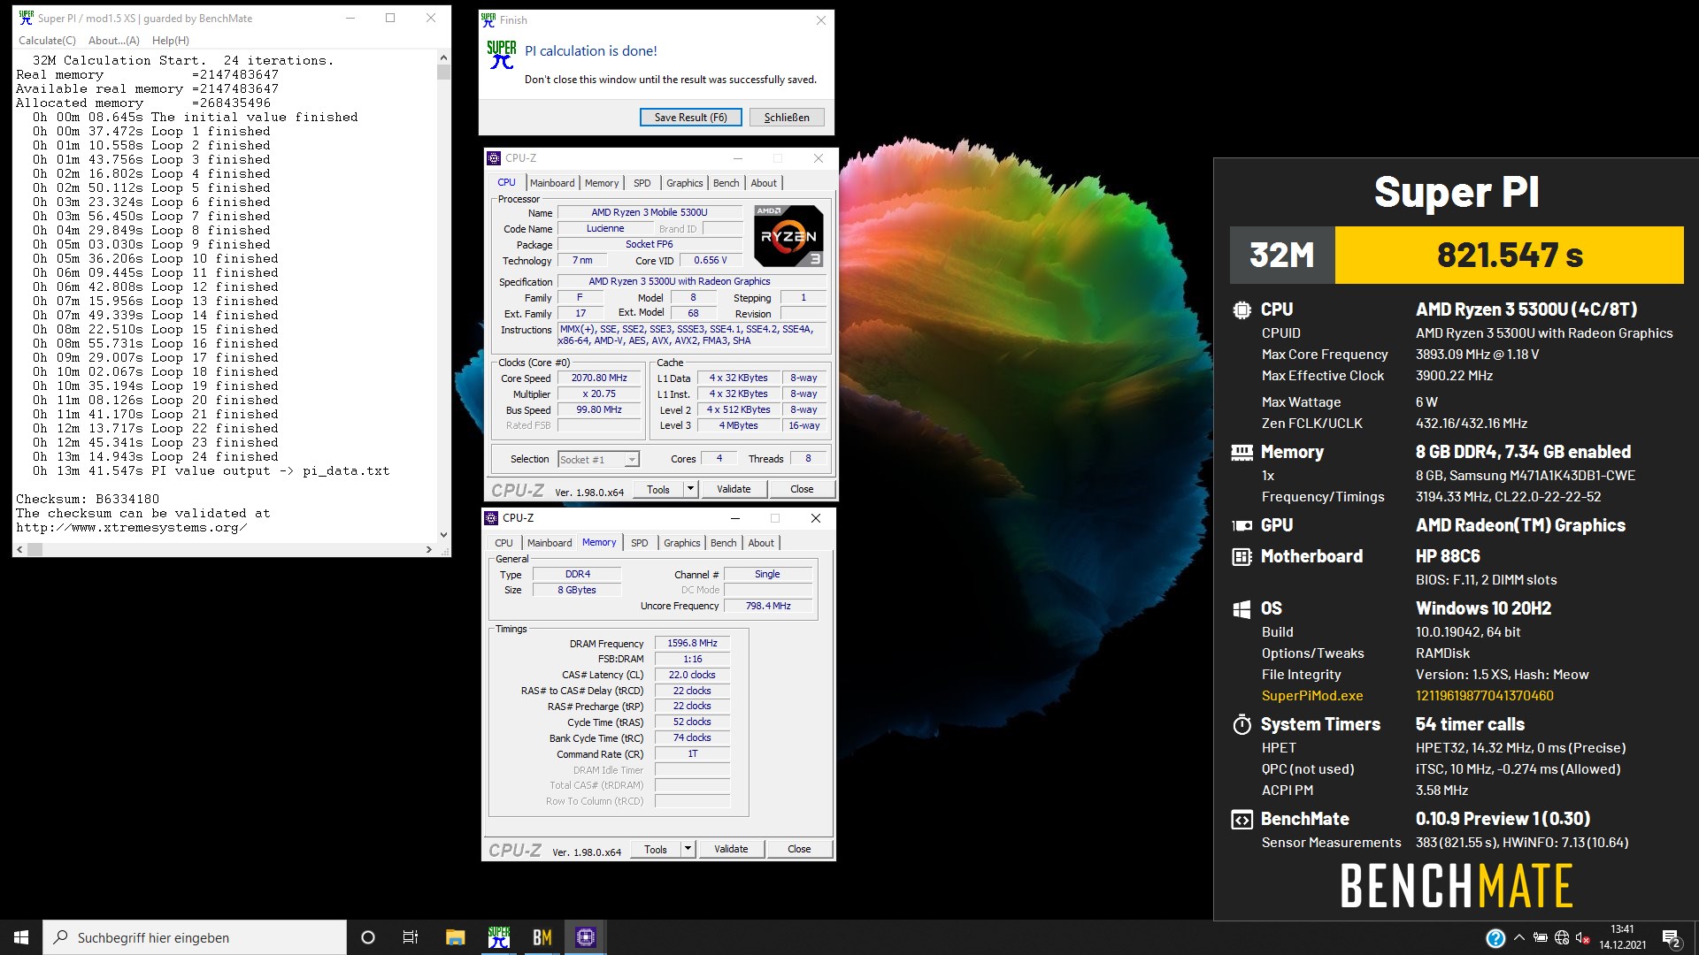Click Super PI vertical scrollbar down arrow

click(443, 535)
